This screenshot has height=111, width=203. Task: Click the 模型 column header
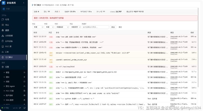pos(172,33)
